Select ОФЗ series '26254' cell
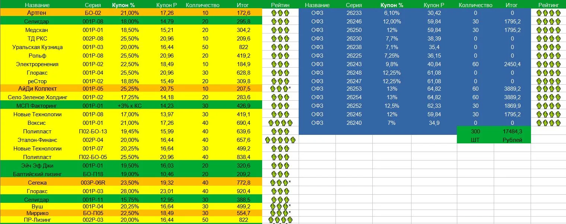The image size is (566, 224). [x=354, y=97]
